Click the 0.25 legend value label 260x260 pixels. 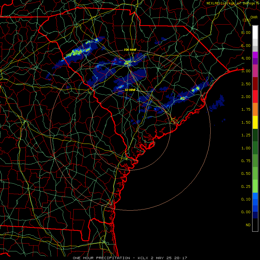click(x=246, y=187)
